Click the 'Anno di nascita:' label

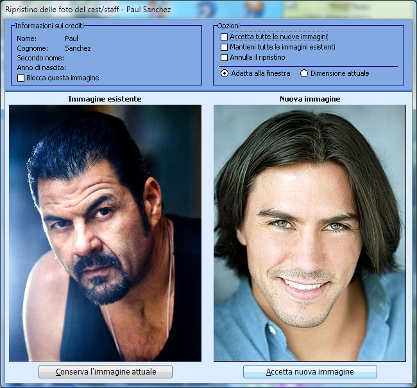point(42,67)
